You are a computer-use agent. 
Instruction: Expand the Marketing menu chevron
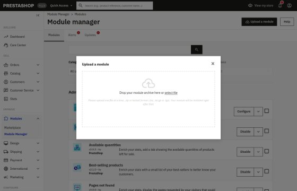pyautogui.click(x=38, y=177)
